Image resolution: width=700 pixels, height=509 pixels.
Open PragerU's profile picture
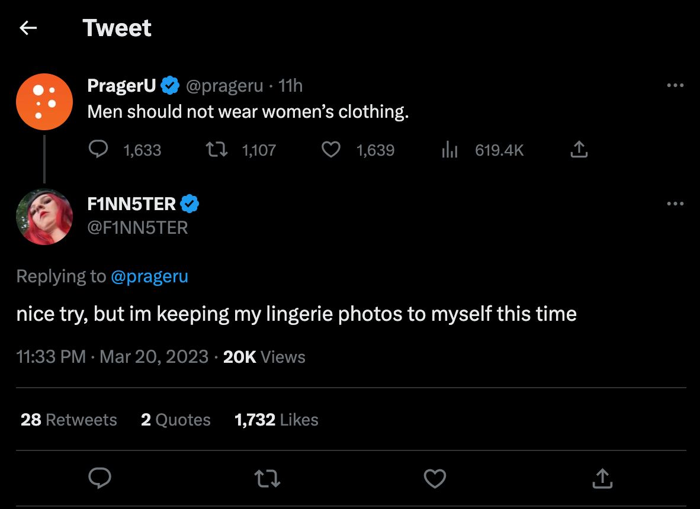click(44, 102)
